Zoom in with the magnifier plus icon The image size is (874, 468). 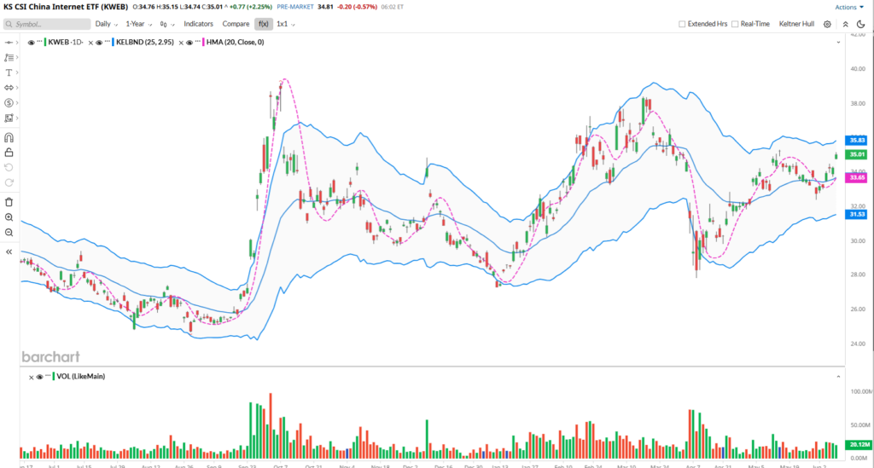tap(9, 217)
